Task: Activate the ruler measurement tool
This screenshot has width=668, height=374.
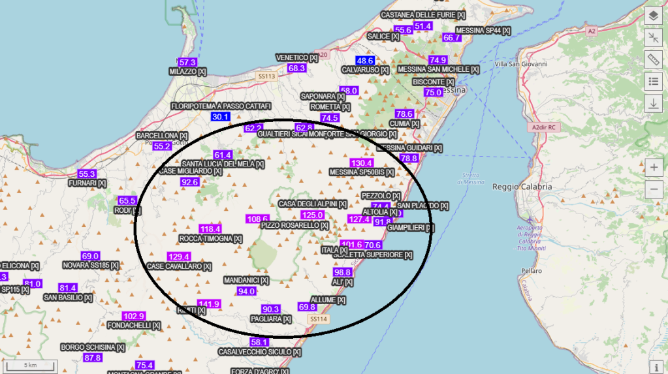Action: pos(654,59)
